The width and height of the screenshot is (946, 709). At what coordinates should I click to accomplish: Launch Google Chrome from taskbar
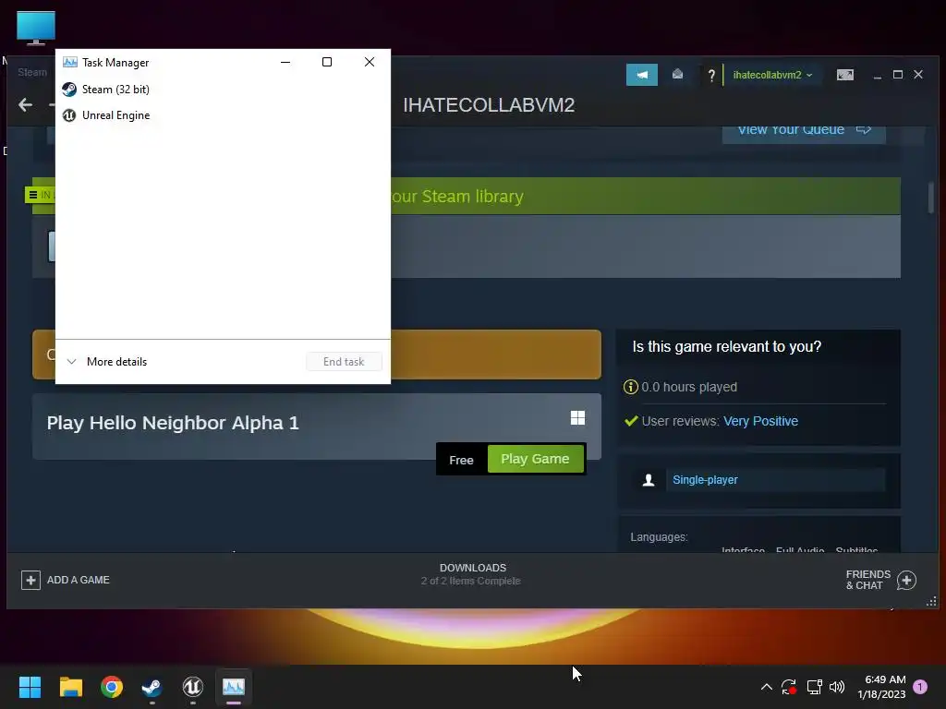click(x=112, y=687)
